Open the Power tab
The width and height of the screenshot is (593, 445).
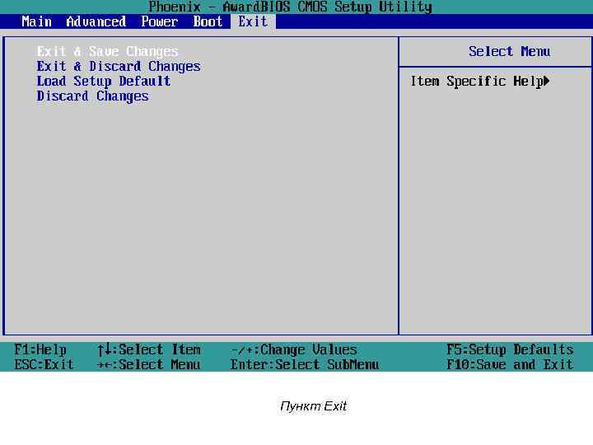(x=159, y=21)
